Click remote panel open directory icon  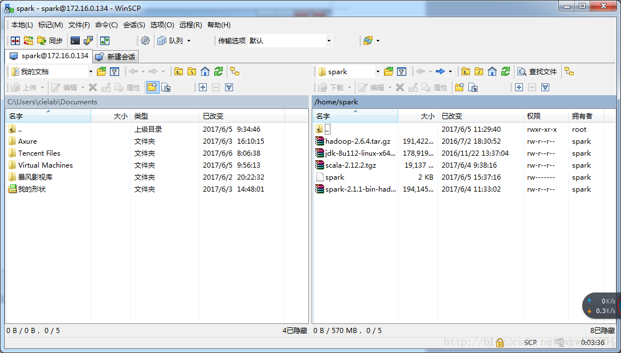[389, 71]
